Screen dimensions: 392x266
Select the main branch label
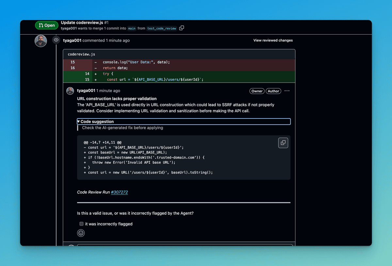click(x=132, y=28)
